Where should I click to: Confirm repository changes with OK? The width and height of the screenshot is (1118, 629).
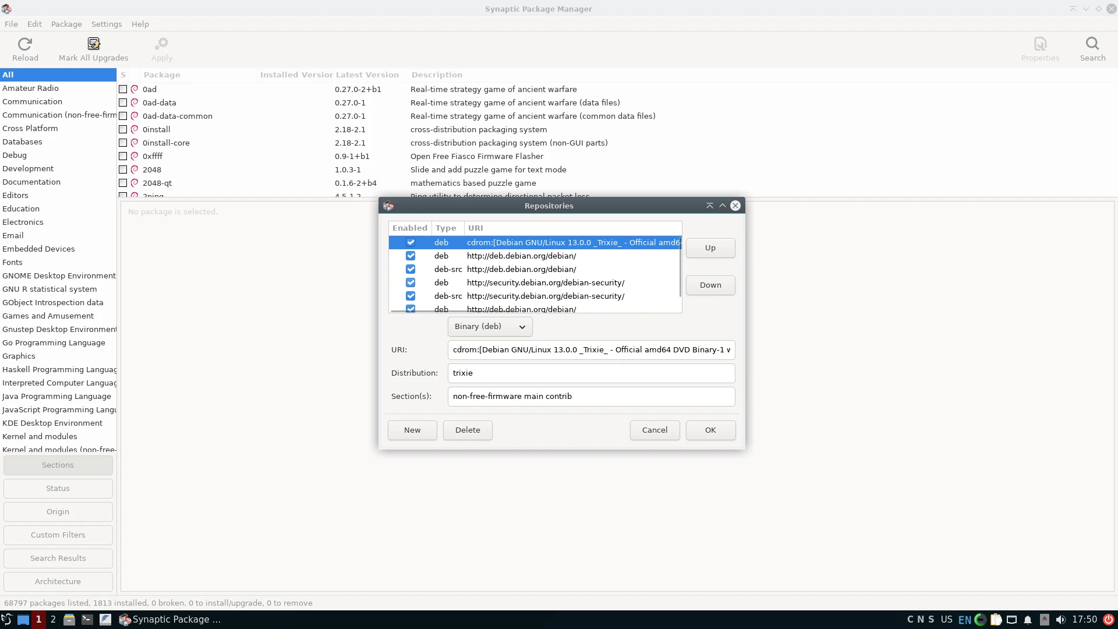pyautogui.click(x=710, y=430)
